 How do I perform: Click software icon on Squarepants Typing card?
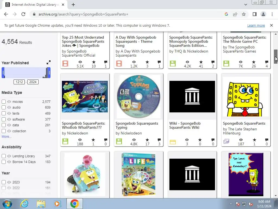119,142
